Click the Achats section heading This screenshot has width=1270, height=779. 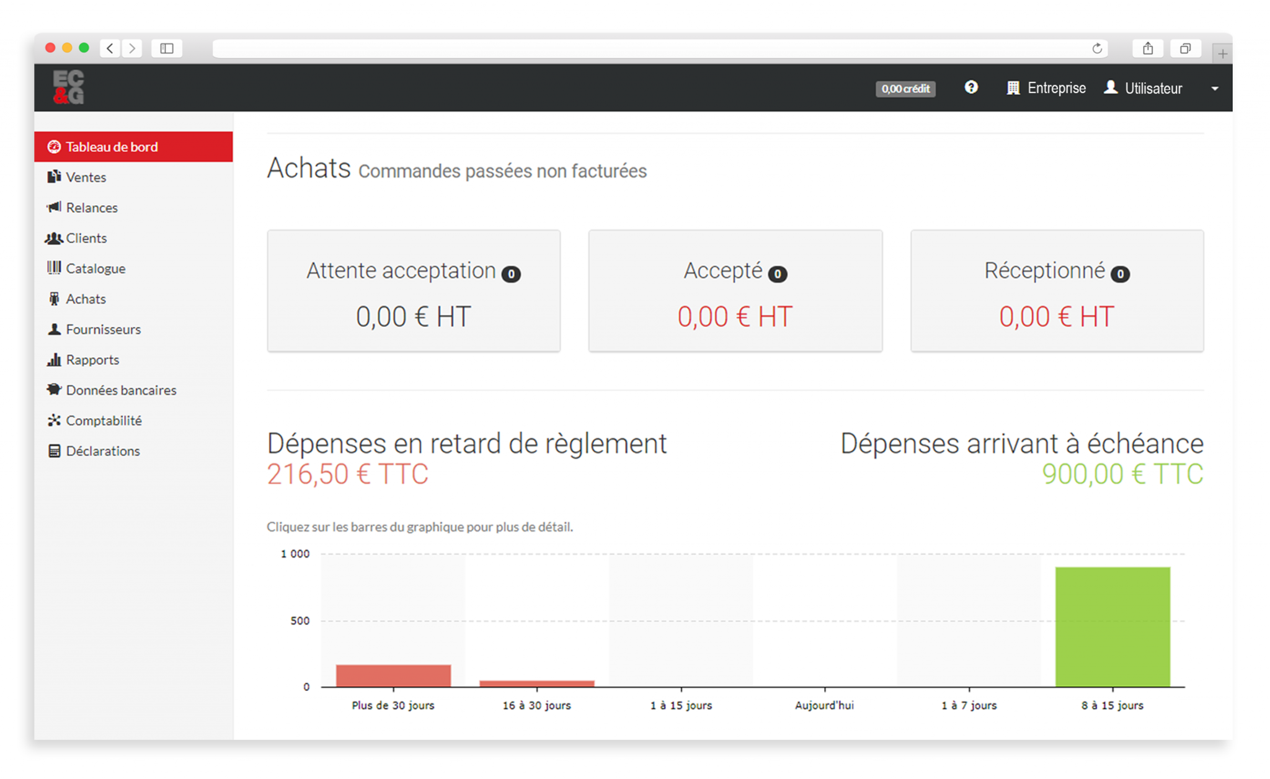point(309,168)
